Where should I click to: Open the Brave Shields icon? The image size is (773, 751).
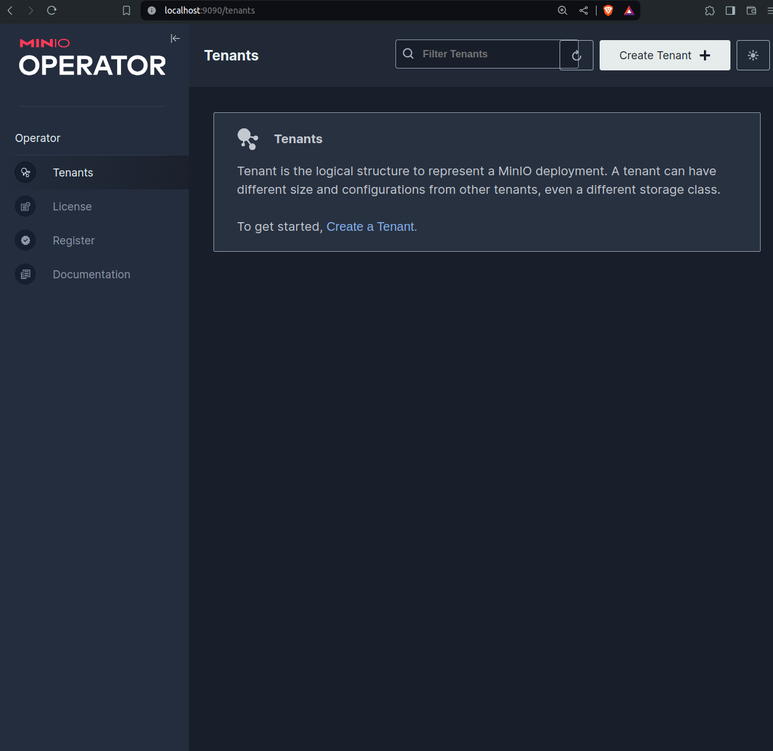click(608, 10)
